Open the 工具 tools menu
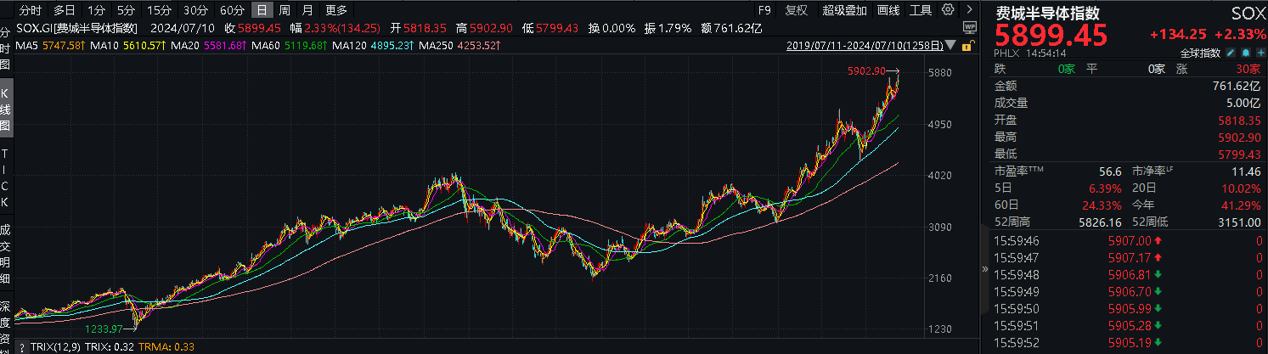This screenshot has width=1268, height=354. (x=920, y=10)
